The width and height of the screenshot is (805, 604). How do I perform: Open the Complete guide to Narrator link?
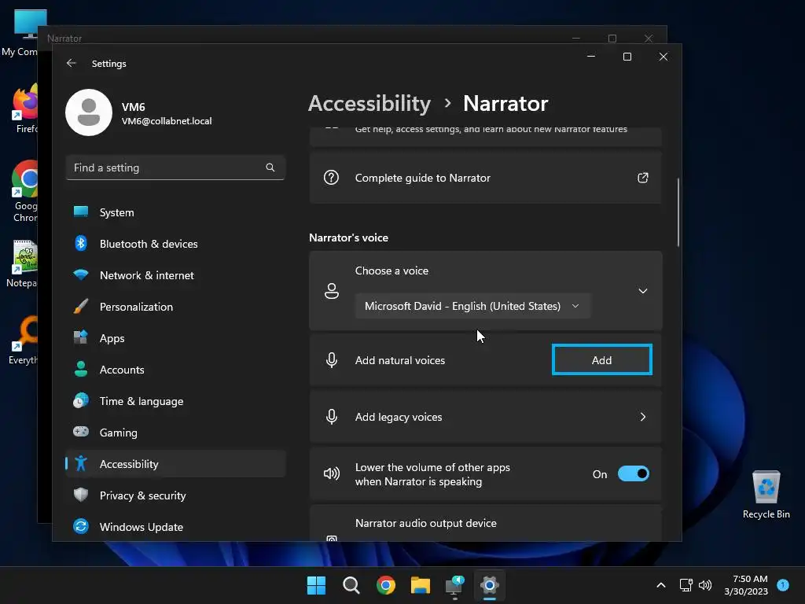point(486,178)
